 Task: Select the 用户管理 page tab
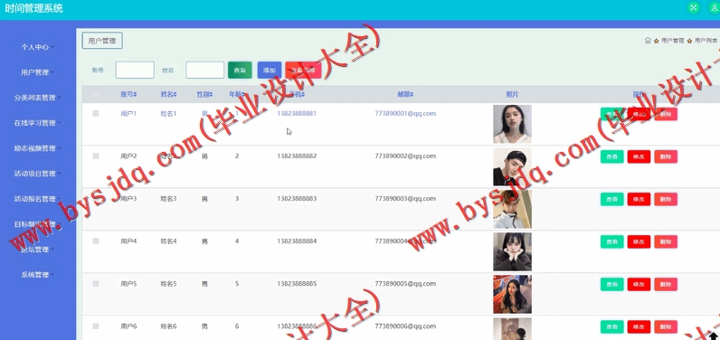click(x=102, y=41)
